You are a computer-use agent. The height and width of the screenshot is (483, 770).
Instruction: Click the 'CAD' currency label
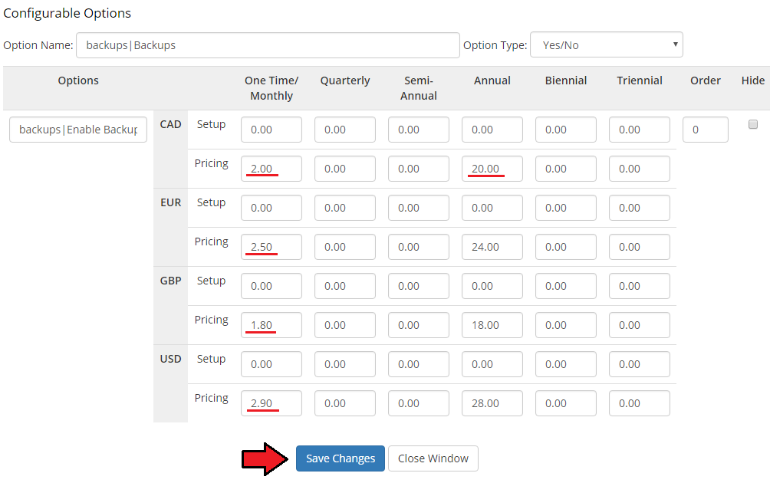170,124
